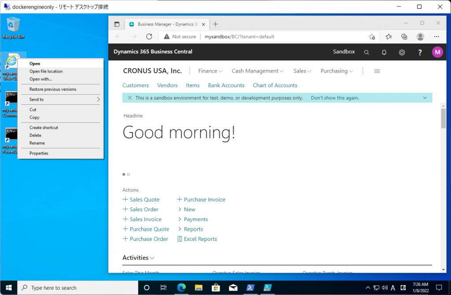Click the help question mark icon

(420, 52)
